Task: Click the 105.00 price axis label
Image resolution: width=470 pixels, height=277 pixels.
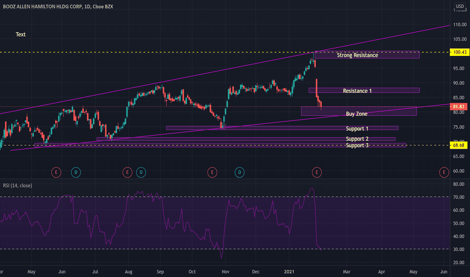Action: click(460, 39)
